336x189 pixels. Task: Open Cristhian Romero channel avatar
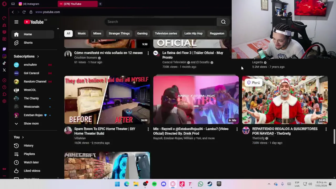pyautogui.click(x=68, y=54)
